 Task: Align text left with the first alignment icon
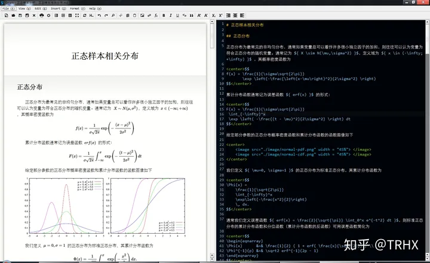(x=228, y=16)
